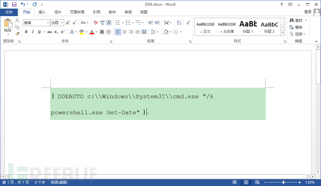Activate the Format Painter brush
Image resolution: width=321 pixels, height=186 pixels.
17,34
